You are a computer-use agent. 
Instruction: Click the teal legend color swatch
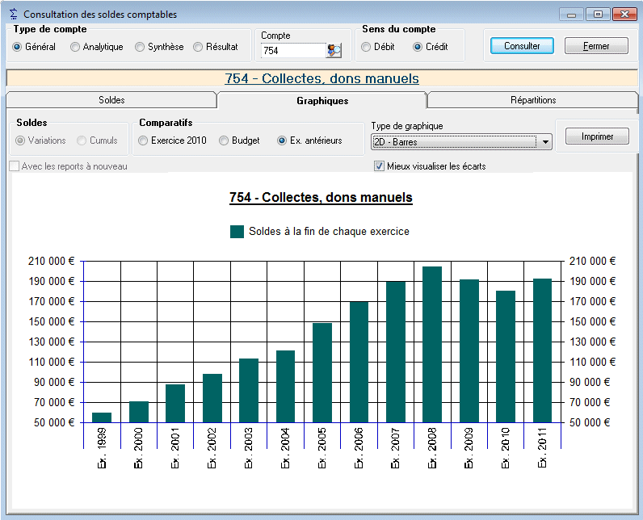(237, 232)
